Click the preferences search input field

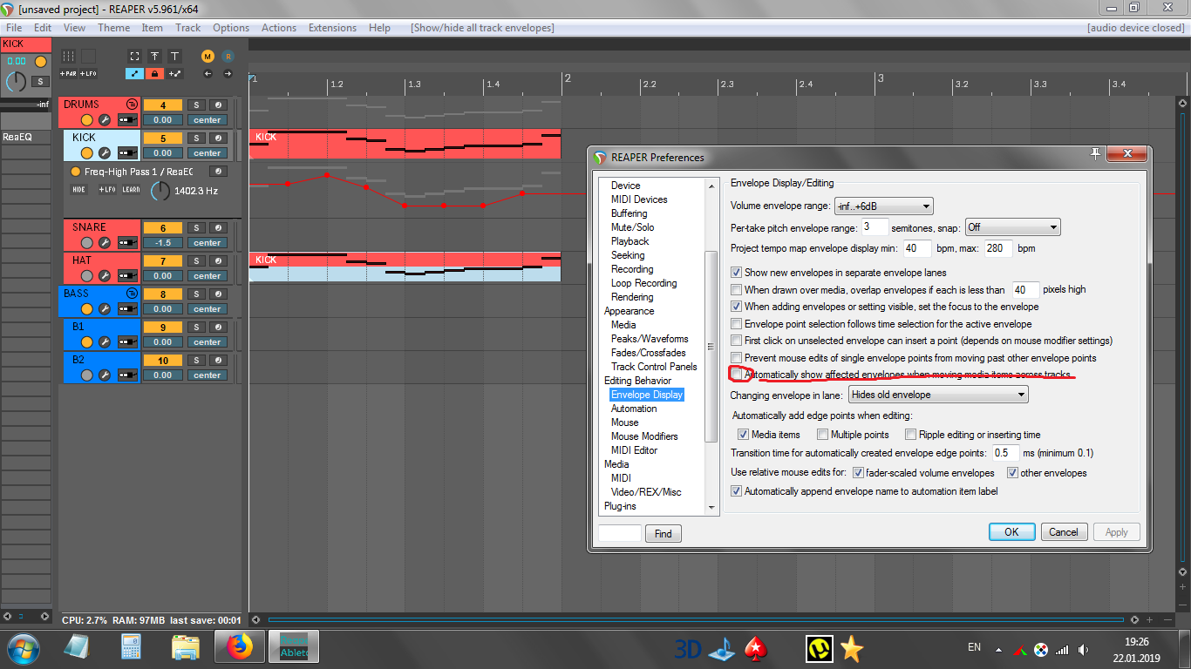620,534
